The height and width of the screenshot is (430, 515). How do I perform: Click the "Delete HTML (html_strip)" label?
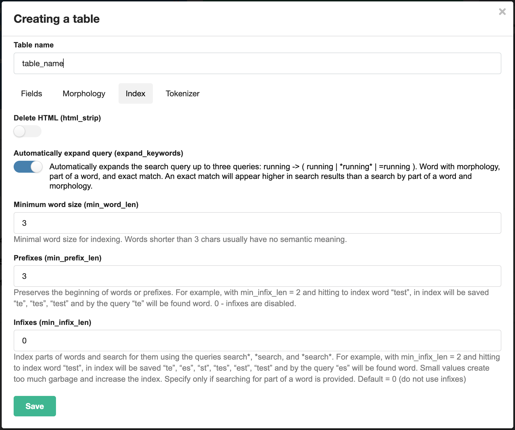coord(57,118)
